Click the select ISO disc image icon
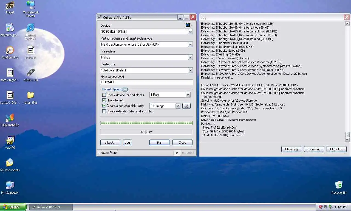Image resolution: width=351 pixels, height=211 pixels. 186,106
